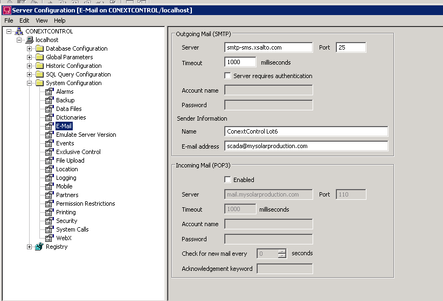Click the SMTP Port number field
The width and height of the screenshot is (443, 301).
click(350, 47)
